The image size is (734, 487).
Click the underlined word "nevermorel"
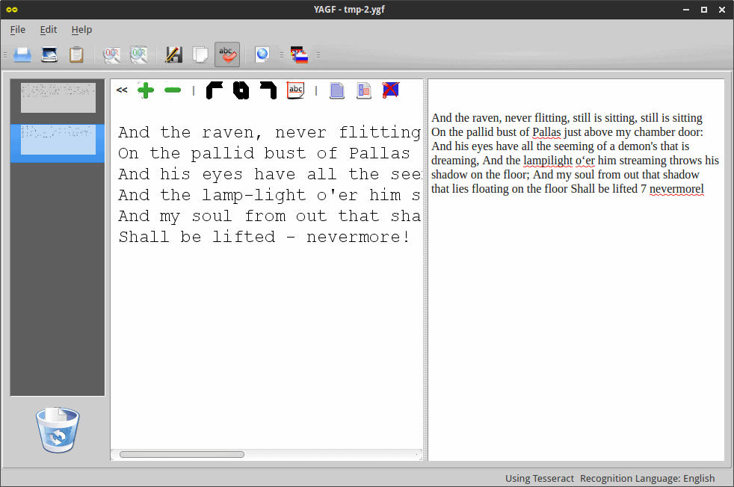coord(676,189)
